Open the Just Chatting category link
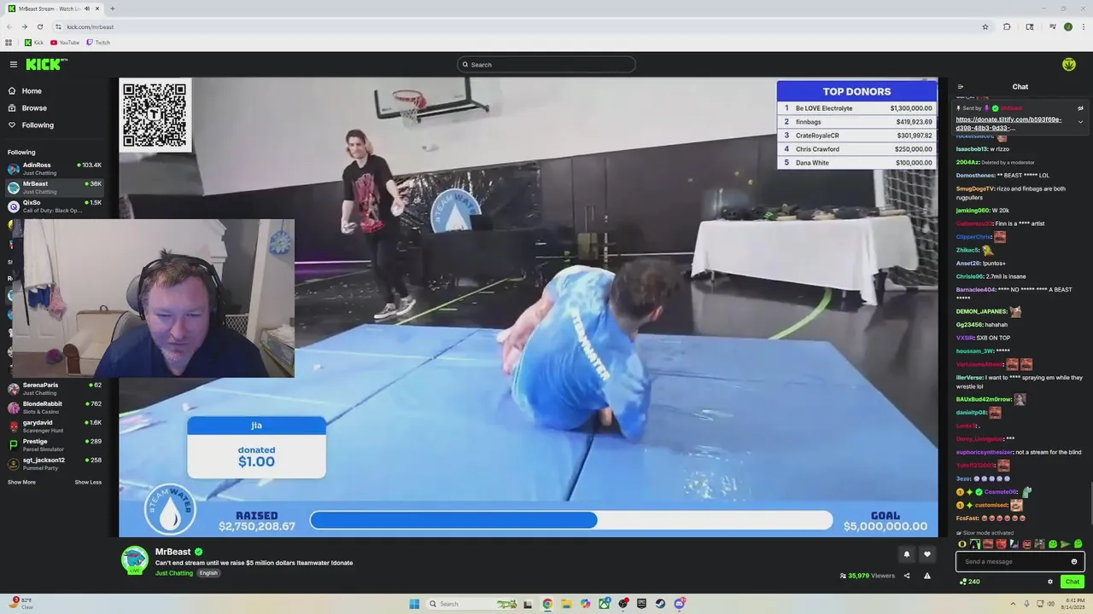Image resolution: width=1093 pixels, height=614 pixels. click(x=174, y=573)
